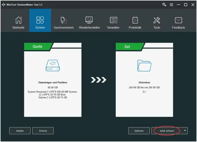Open the Wiederherstellen restore icon
This screenshot has height=142, width=197.
[89, 20]
